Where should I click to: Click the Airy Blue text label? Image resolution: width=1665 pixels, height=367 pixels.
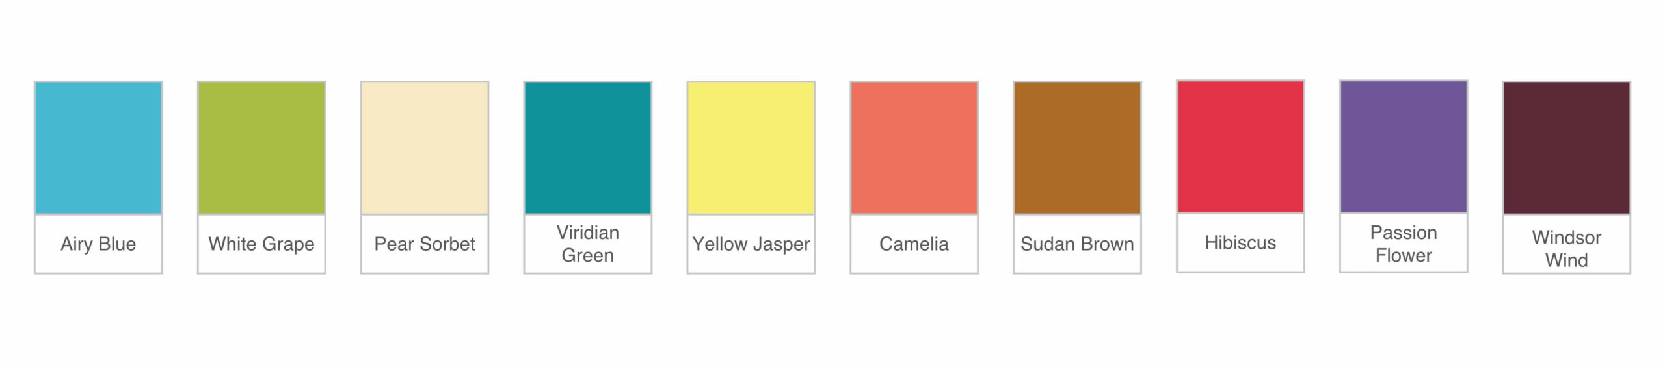pyautogui.click(x=98, y=244)
